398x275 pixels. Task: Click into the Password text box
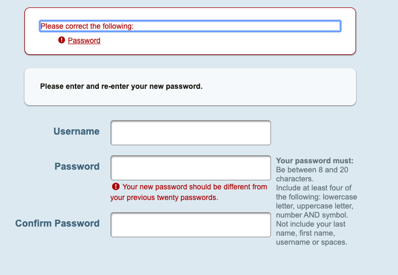(x=190, y=168)
